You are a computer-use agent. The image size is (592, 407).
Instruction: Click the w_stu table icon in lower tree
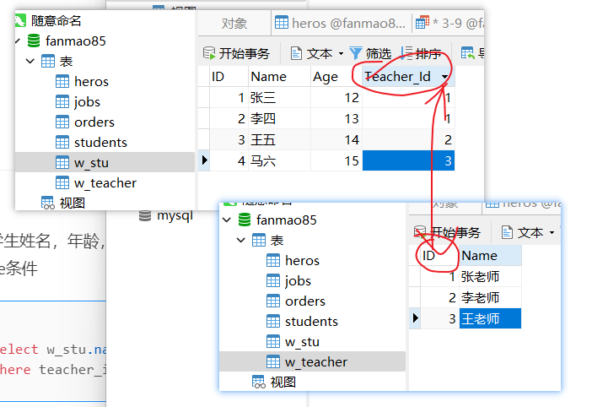coord(273,342)
